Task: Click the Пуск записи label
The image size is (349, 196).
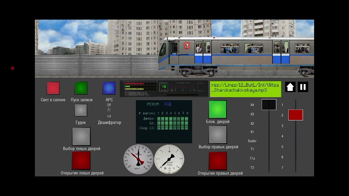Action: pos(82,100)
